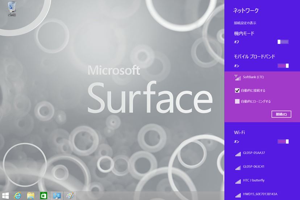The width and height of the screenshot is (300, 200).
Task: Click signal icon for HWD15_60E7013B143A
Action: coord(238,195)
